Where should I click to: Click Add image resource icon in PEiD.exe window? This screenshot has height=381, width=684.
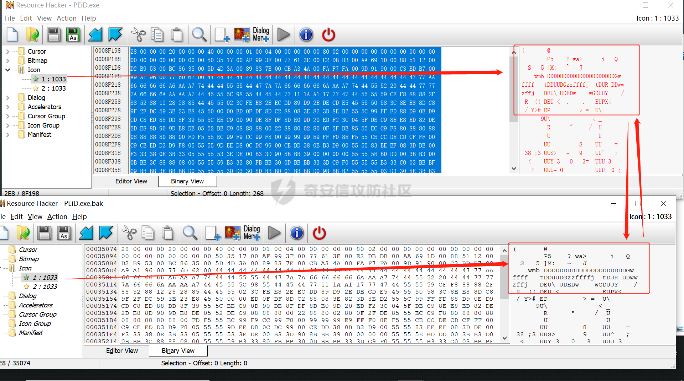[242, 35]
